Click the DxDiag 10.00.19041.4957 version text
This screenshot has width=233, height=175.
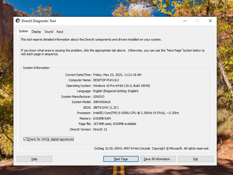click(x=122, y=149)
